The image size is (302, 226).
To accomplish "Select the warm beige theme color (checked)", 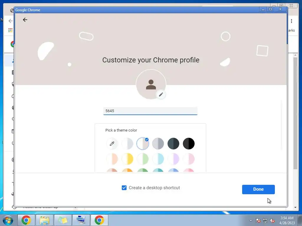I will [143, 144].
